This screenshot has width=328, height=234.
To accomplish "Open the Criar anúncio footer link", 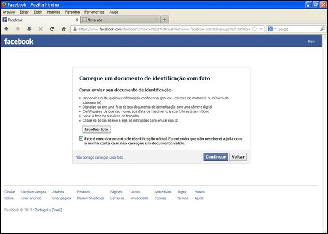I will pyautogui.click(x=32, y=198).
